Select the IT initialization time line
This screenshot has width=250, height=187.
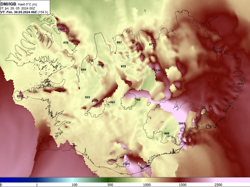(x=18, y=8)
